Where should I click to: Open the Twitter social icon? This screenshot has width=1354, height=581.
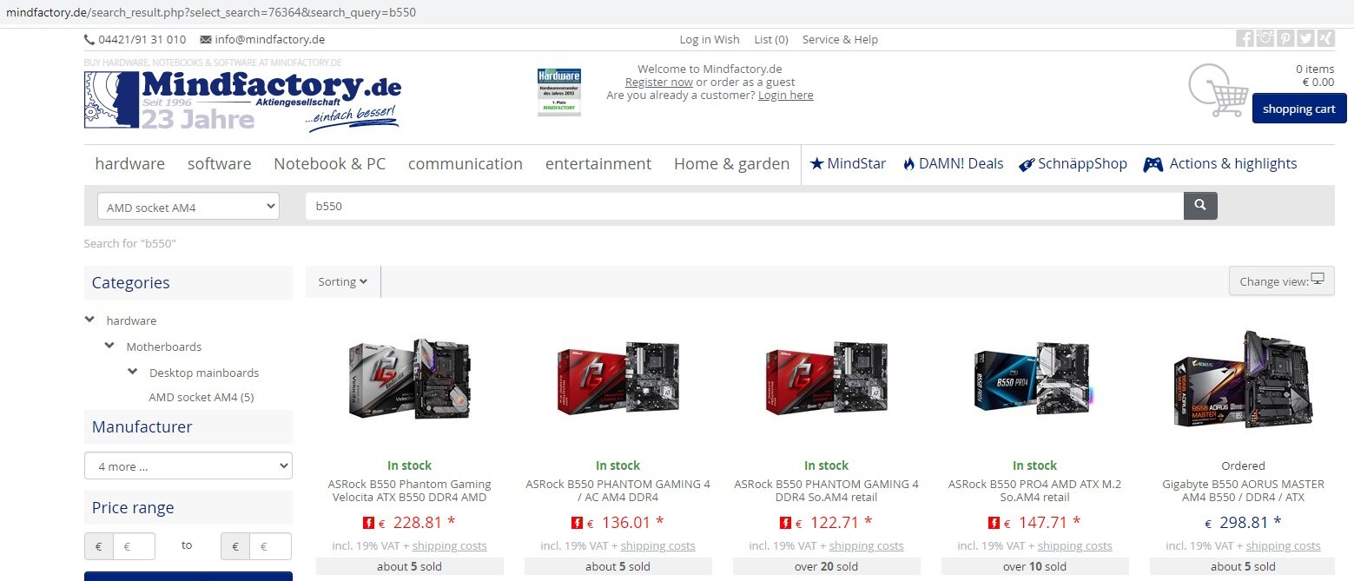[x=1304, y=39]
